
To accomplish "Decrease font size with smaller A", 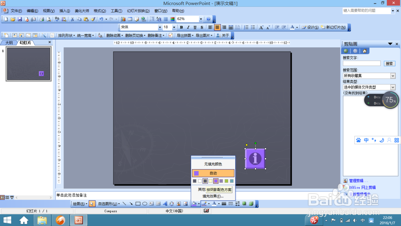I will point(268,27).
